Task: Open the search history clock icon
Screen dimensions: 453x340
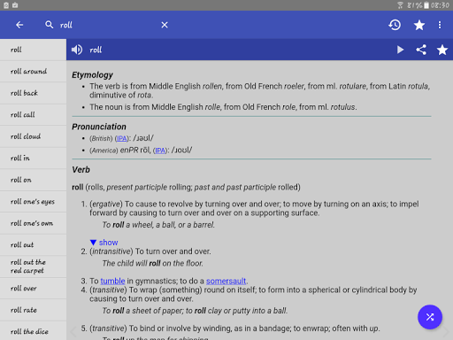Action: click(395, 25)
